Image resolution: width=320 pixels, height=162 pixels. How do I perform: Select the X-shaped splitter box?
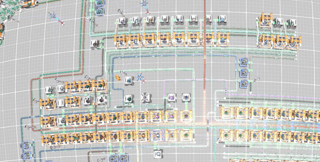tap(145, 98)
